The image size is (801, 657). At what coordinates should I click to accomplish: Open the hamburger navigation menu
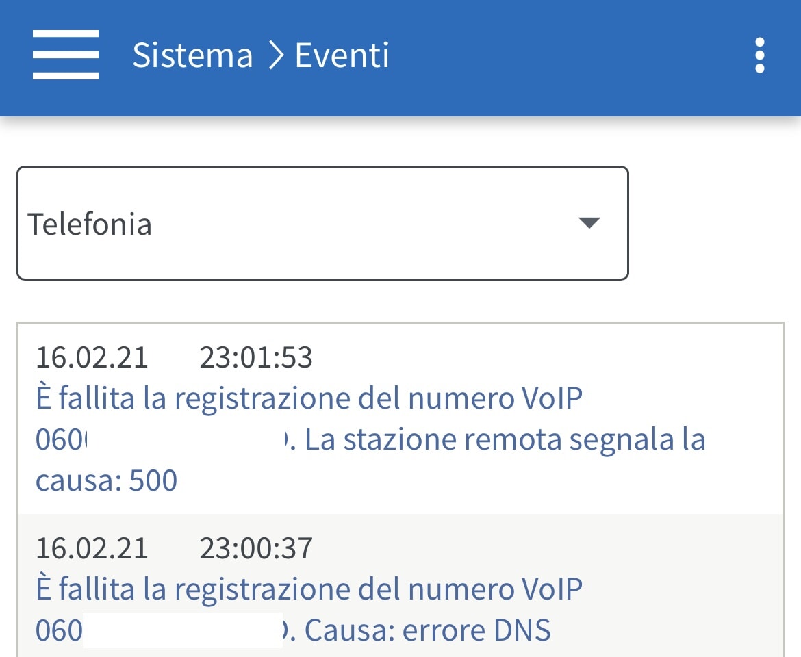pyautogui.click(x=66, y=55)
